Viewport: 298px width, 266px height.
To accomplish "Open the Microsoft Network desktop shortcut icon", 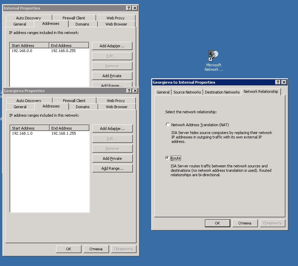I will click(x=213, y=55).
